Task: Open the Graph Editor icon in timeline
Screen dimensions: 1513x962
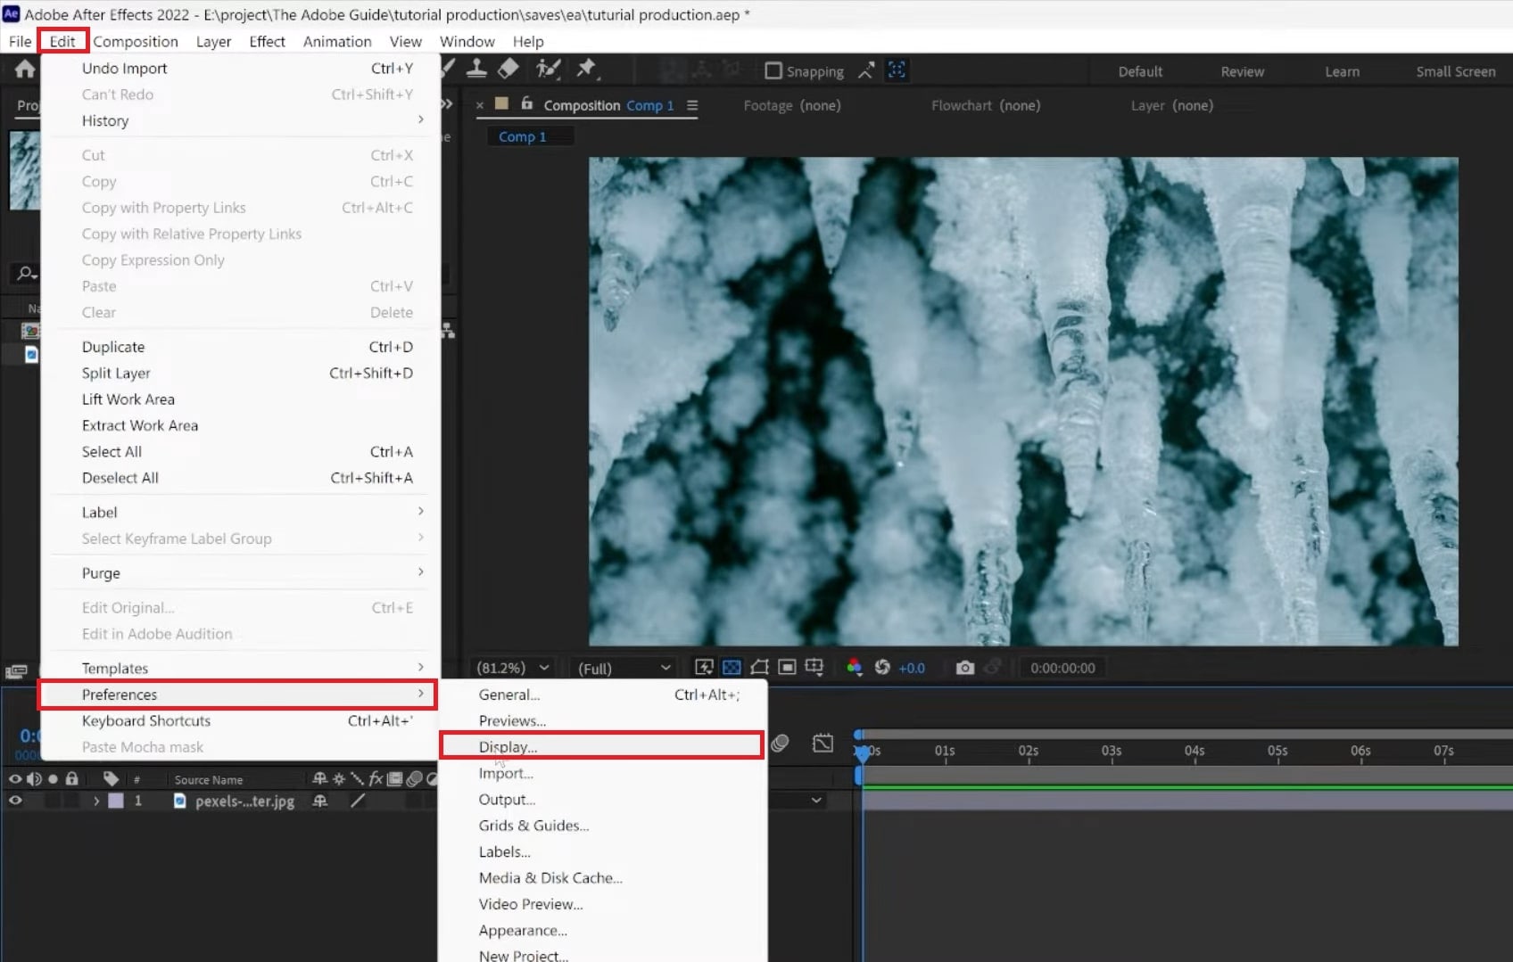Action: [823, 743]
